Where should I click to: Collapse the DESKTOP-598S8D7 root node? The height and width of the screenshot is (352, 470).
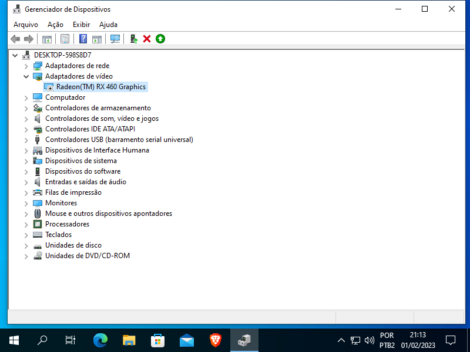tap(15, 55)
